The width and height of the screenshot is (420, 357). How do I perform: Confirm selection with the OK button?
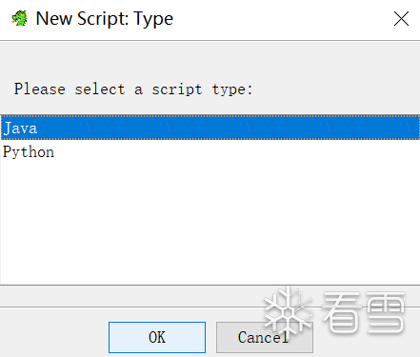(157, 337)
